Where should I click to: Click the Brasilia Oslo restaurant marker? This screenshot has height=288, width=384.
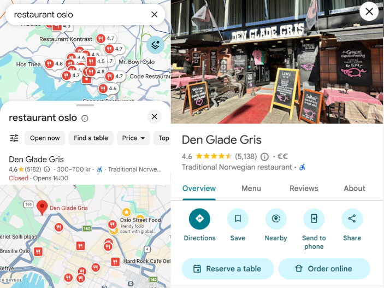(x=38, y=252)
